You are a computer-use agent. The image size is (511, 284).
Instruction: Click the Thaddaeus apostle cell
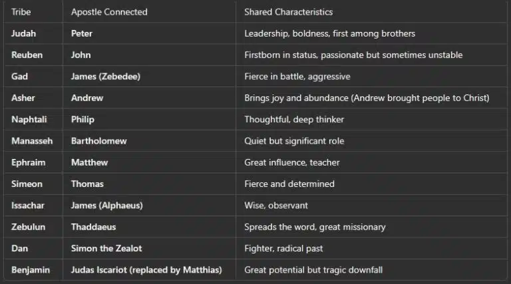point(93,227)
